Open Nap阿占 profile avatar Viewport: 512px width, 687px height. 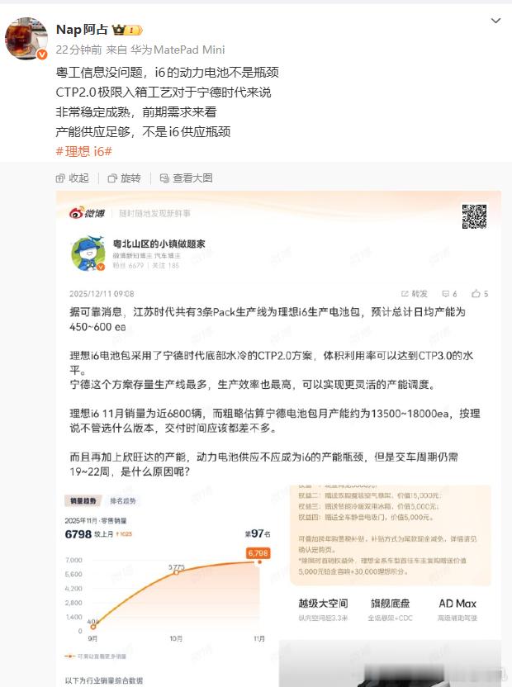26,38
